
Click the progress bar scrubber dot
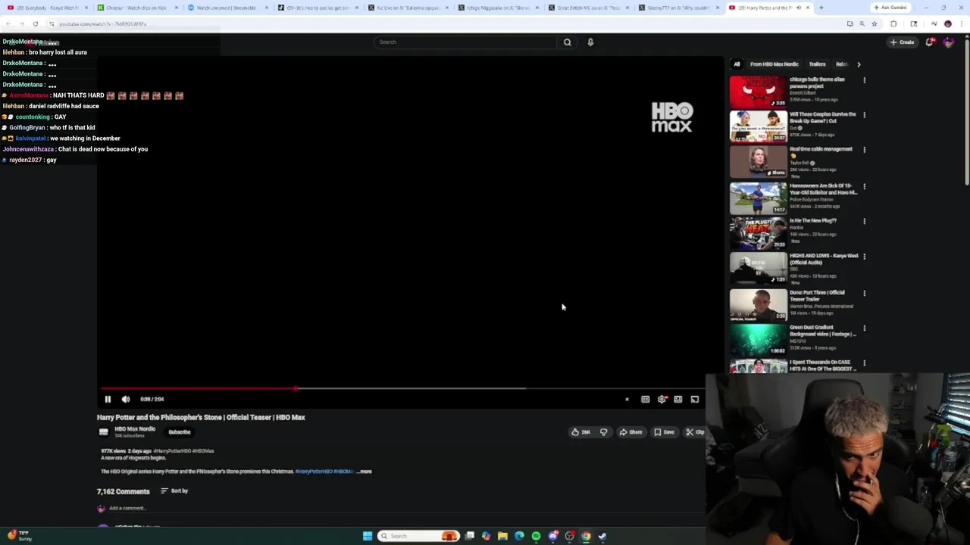click(x=296, y=388)
